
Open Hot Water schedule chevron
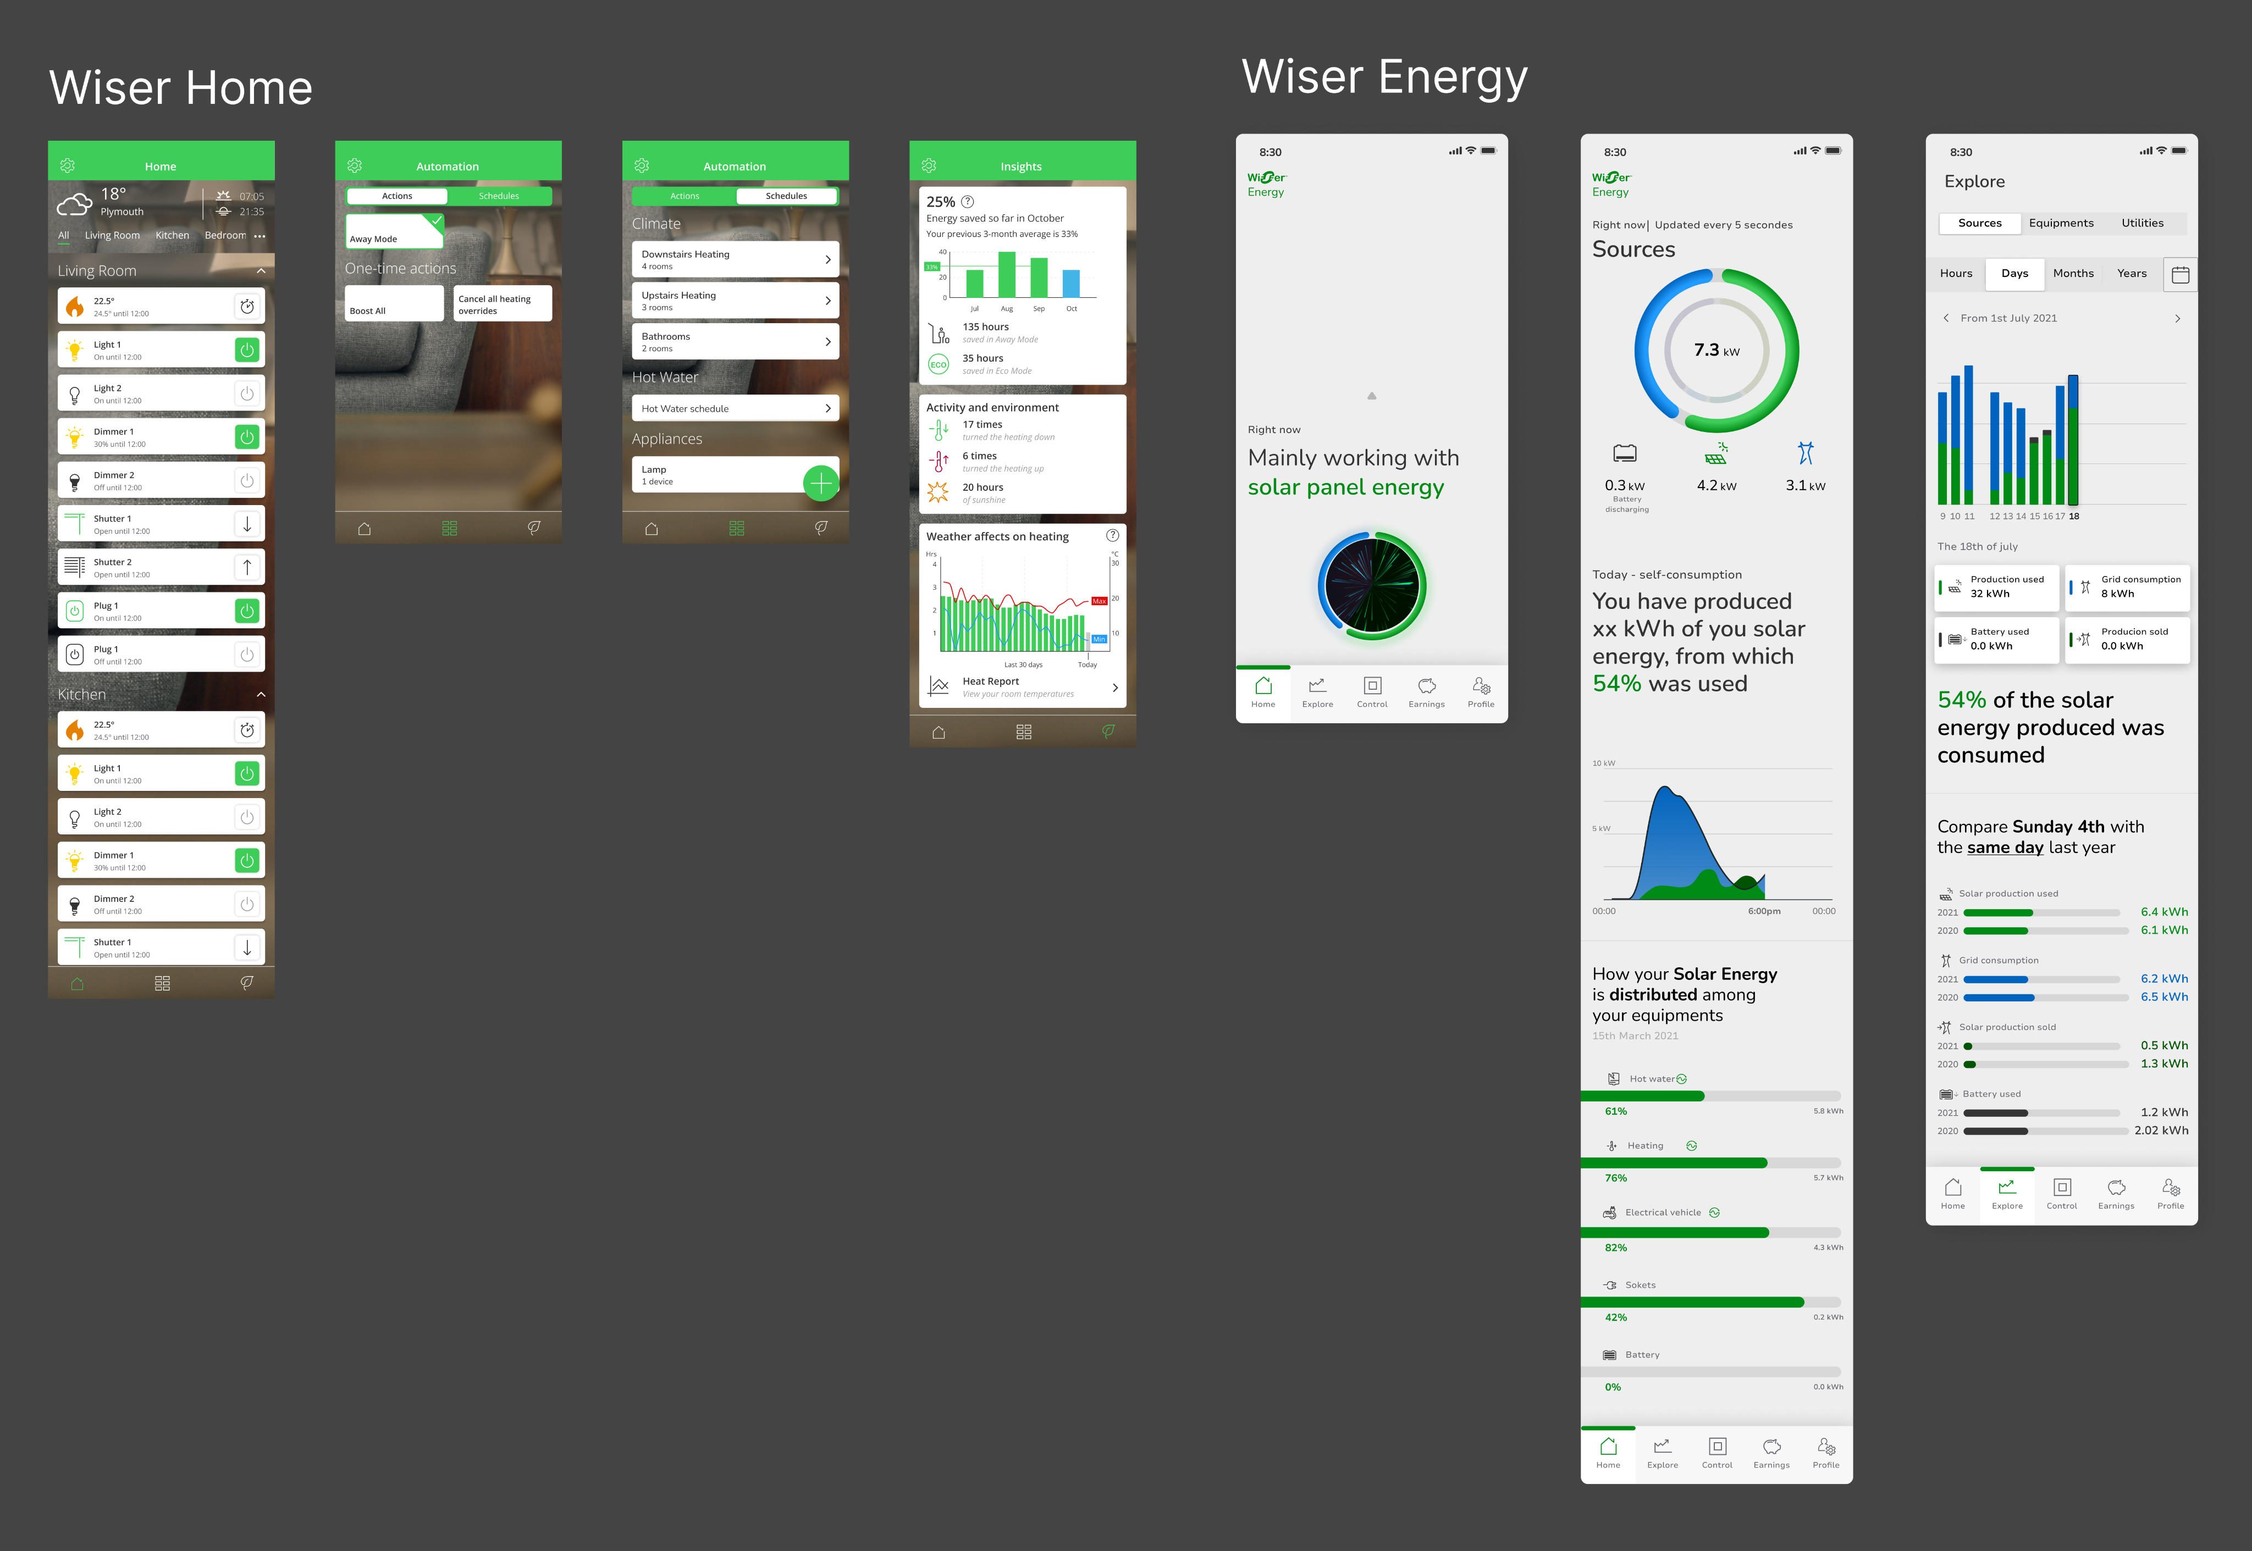click(827, 408)
